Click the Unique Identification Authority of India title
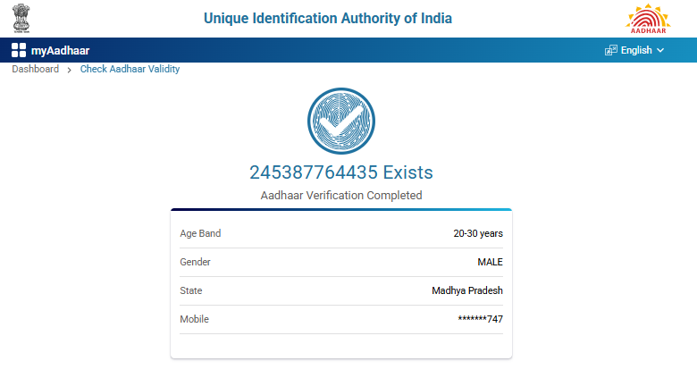Viewport: 697px width, 378px height. (x=328, y=18)
